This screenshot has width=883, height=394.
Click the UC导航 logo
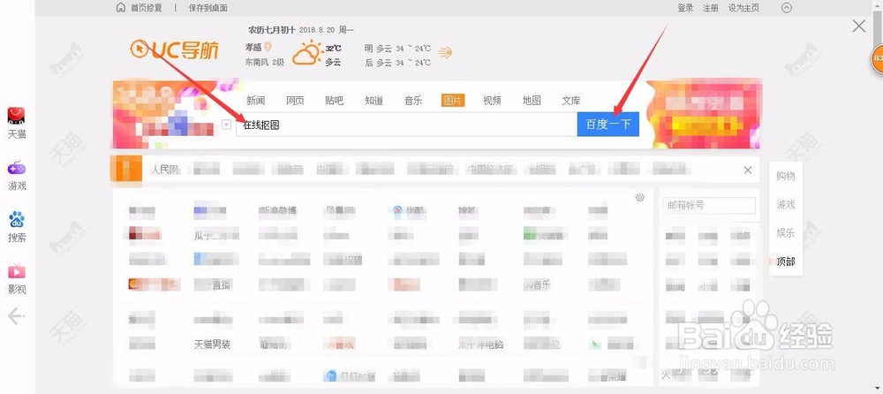pyautogui.click(x=174, y=49)
